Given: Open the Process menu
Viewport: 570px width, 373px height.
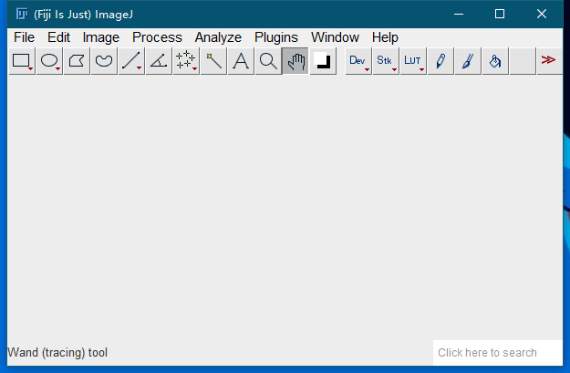Looking at the screenshot, I should (157, 37).
